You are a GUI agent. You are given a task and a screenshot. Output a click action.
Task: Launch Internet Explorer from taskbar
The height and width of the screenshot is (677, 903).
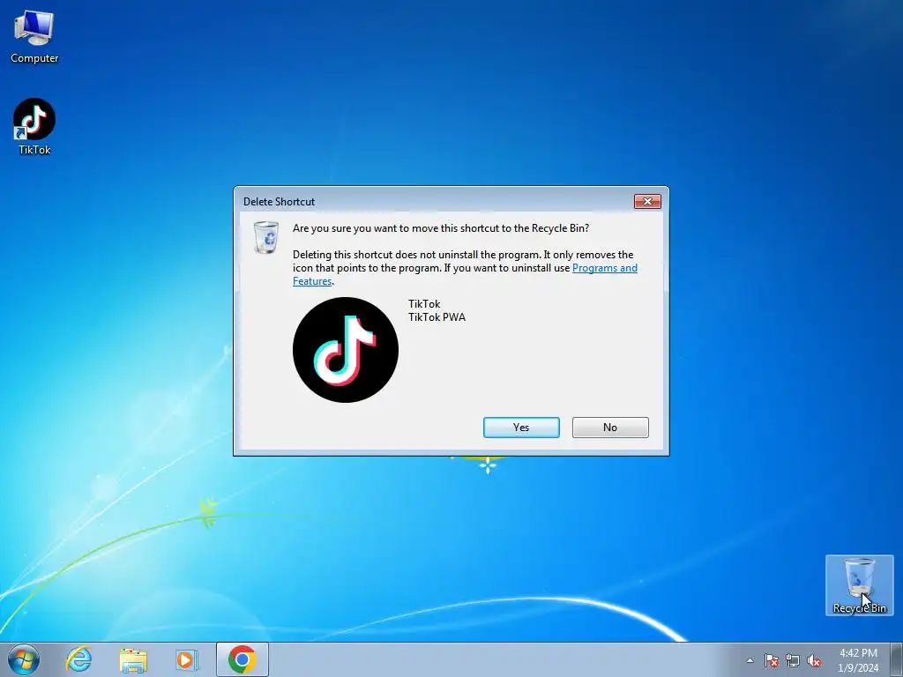(x=78, y=659)
